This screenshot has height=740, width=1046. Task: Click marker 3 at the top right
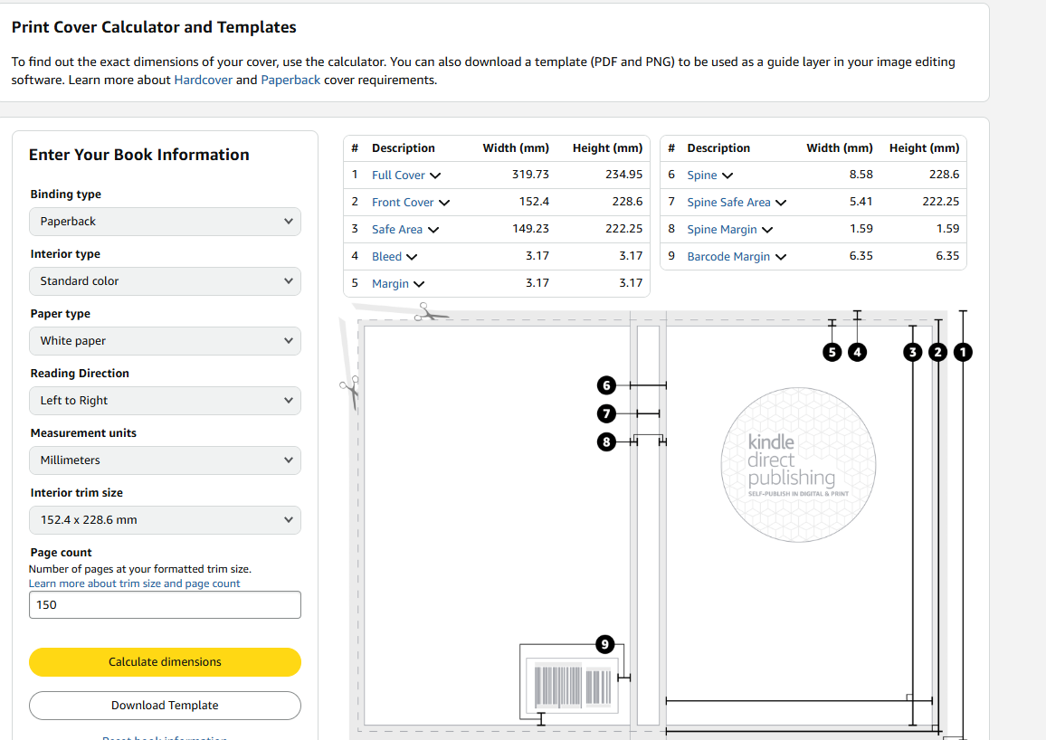pyautogui.click(x=912, y=352)
